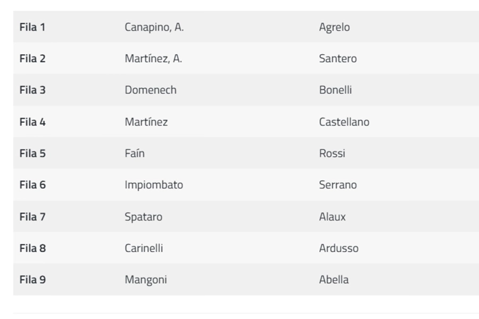Click Serrano in Fila 6
Image resolution: width=479 pixels, height=319 pixels.
click(x=337, y=184)
